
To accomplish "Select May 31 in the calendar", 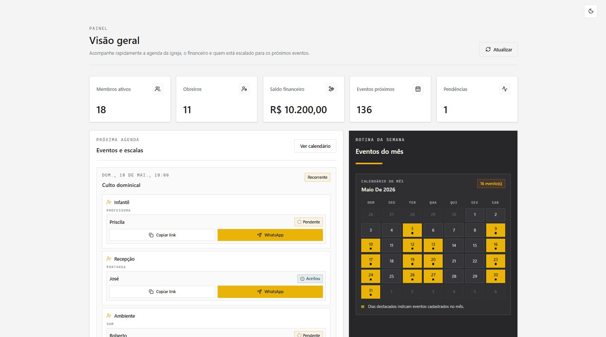I will [371, 292].
